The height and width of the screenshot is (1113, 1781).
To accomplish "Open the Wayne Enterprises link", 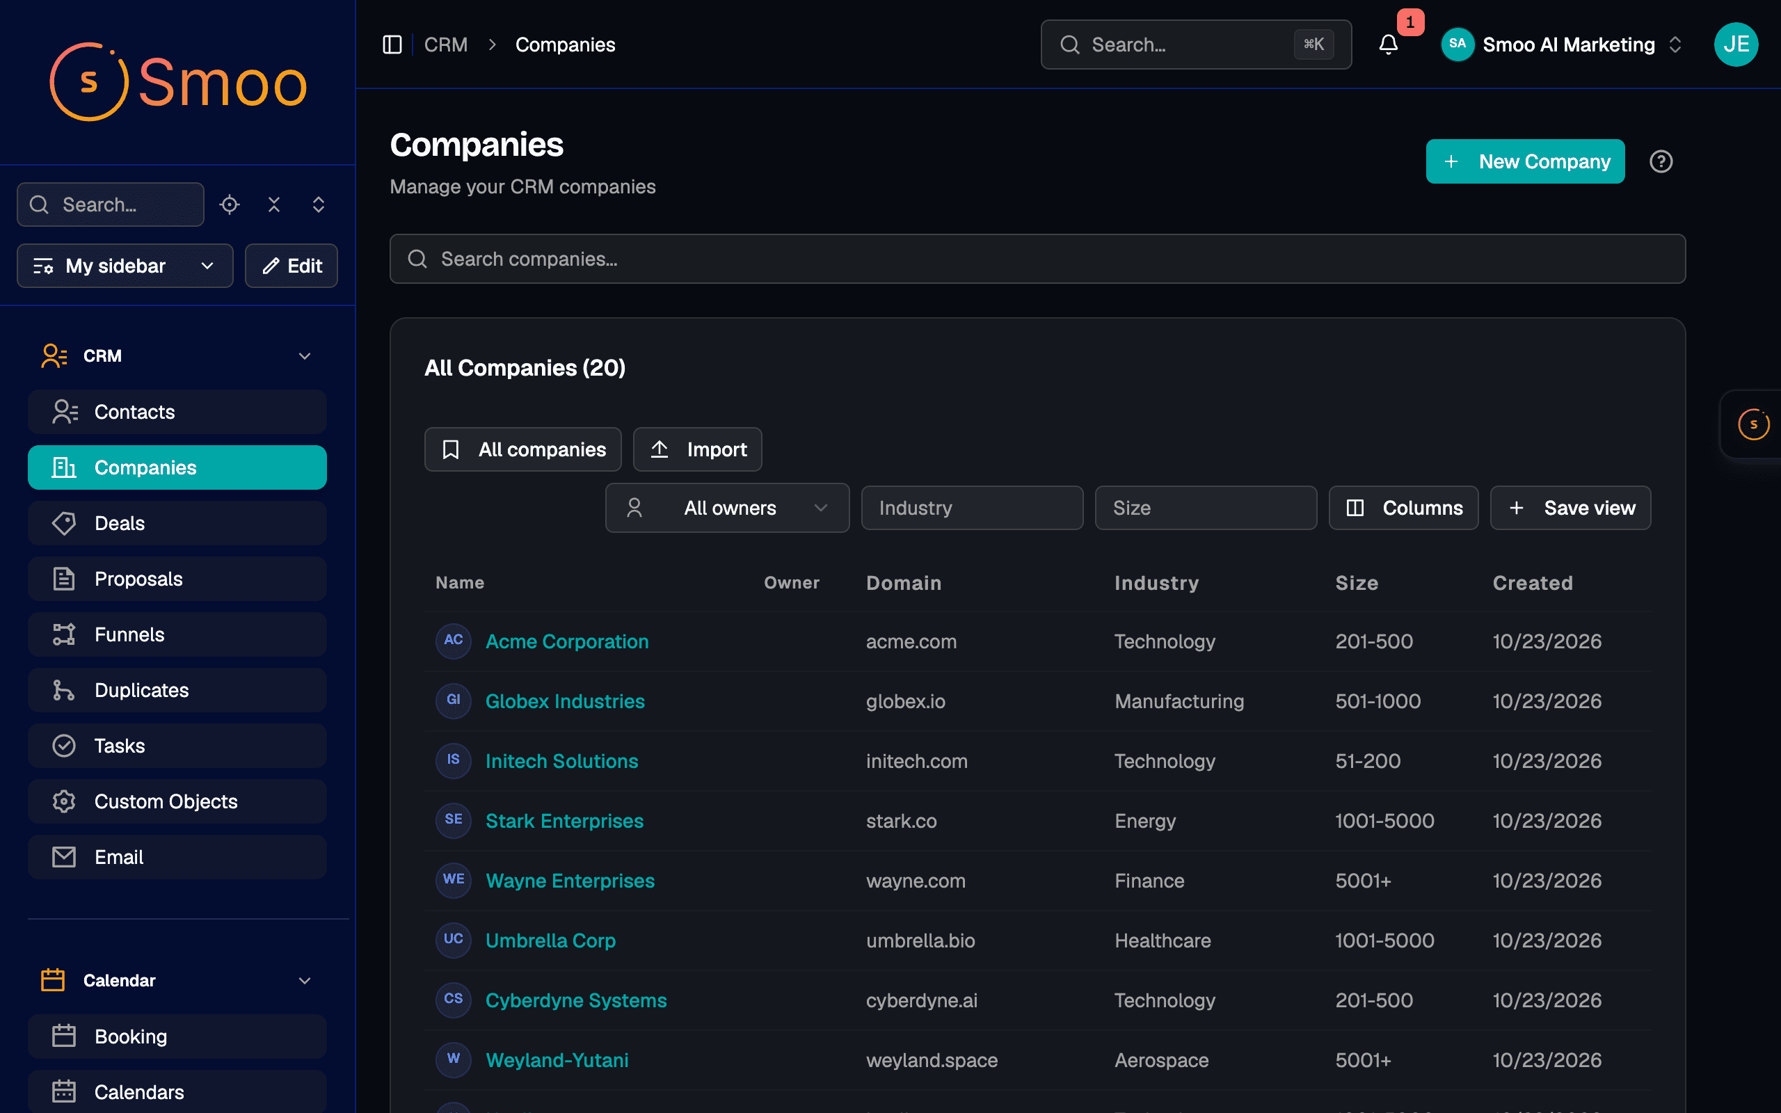I will (x=570, y=881).
